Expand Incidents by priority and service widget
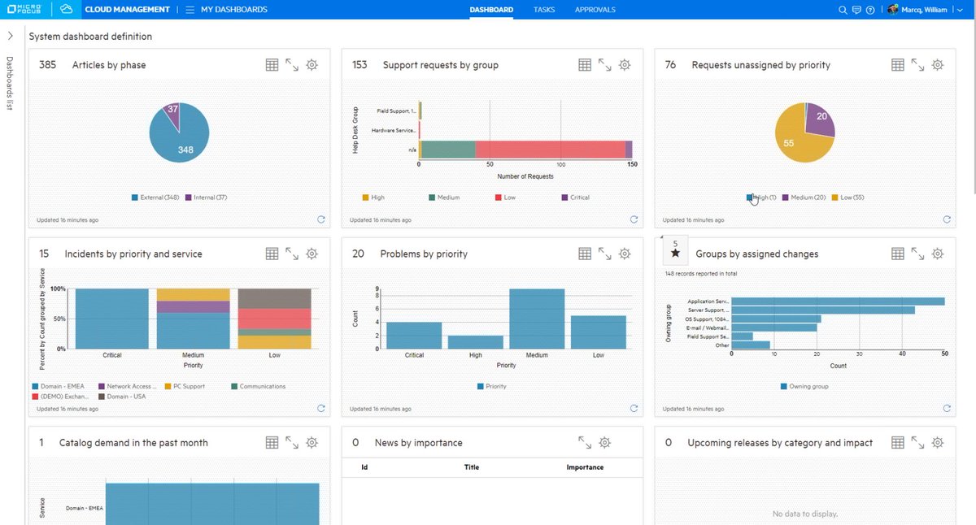 point(292,254)
